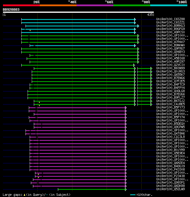Open hit UniRef100_A7PA07
The image size is (190, 197).
(x=170, y=42)
